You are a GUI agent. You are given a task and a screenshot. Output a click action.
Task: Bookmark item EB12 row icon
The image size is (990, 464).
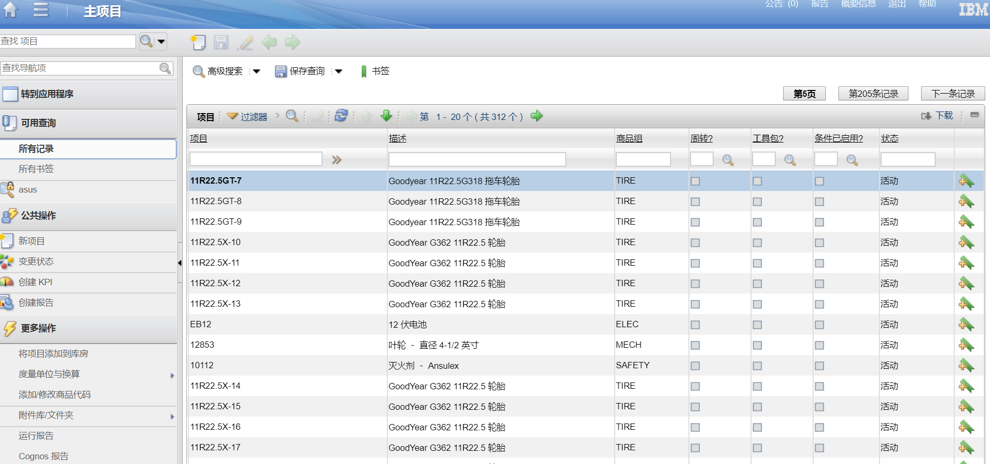click(x=966, y=325)
